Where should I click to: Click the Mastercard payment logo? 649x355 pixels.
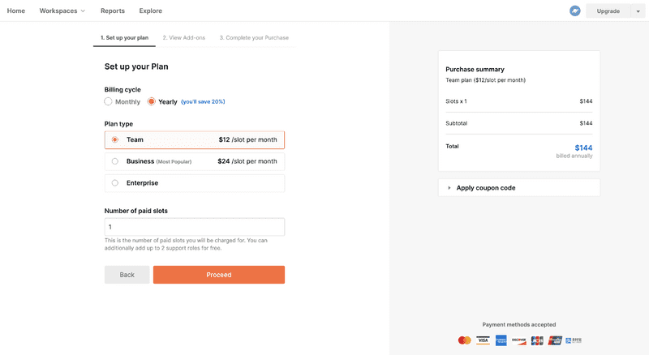[x=464, y=340]
